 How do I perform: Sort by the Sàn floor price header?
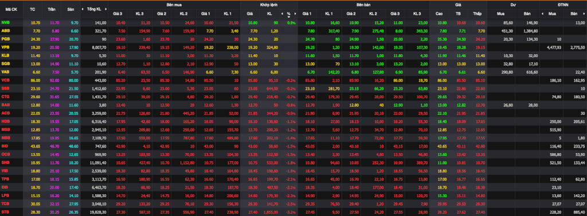(x=71, y=9)
